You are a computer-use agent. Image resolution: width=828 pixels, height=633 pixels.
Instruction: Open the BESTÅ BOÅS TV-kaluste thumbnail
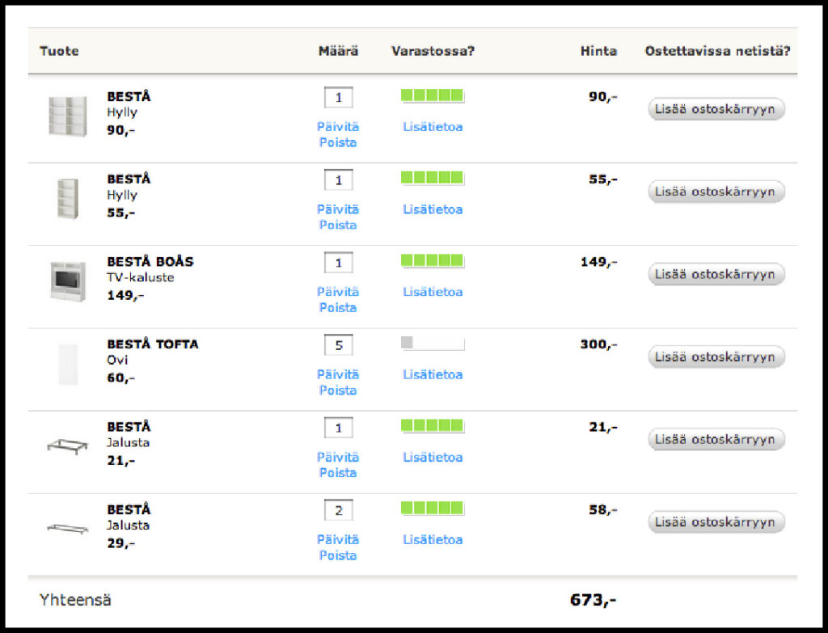(x=68, y=281)
